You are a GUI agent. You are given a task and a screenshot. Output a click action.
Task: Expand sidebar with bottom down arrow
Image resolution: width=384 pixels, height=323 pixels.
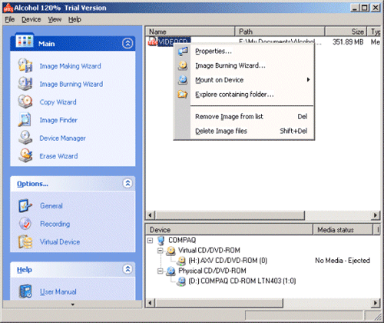pyautogui.click(x=73, y=305)
